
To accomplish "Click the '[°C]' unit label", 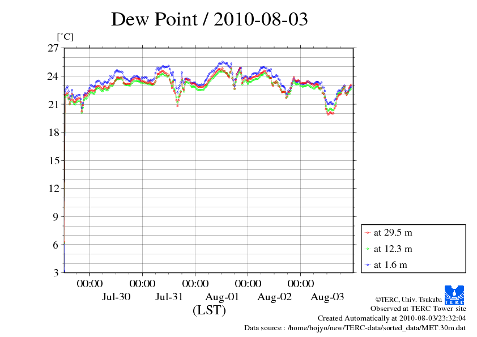I will pyautogui.click(x=65, y=37).
